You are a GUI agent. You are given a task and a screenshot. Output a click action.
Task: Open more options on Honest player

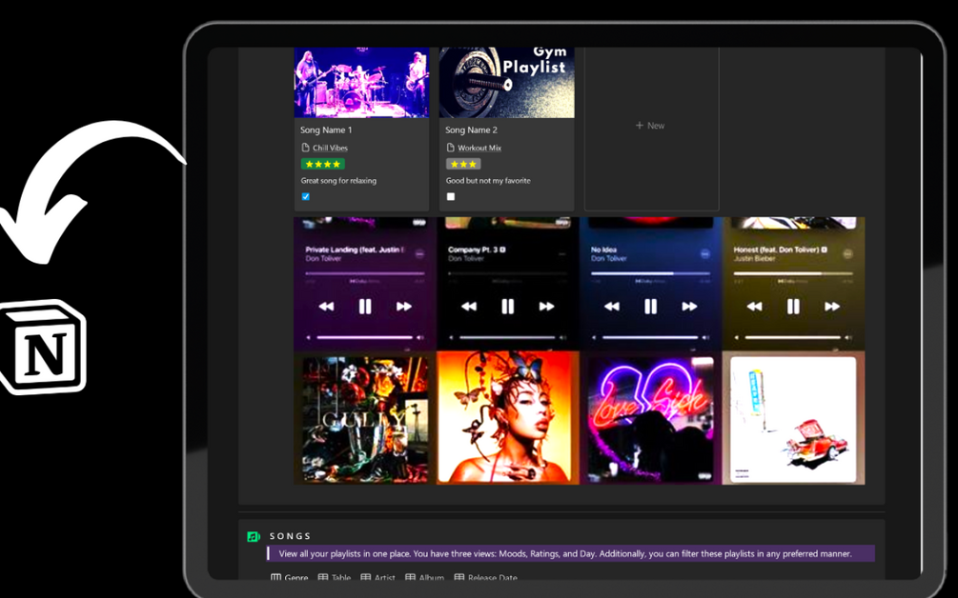point(848,254)
